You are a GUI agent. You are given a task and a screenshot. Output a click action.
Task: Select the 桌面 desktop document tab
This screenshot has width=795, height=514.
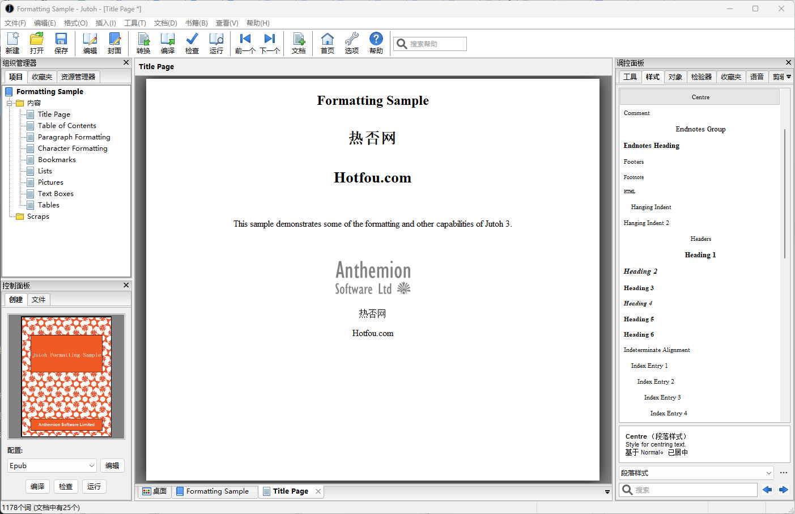click(x=155, y=491)
